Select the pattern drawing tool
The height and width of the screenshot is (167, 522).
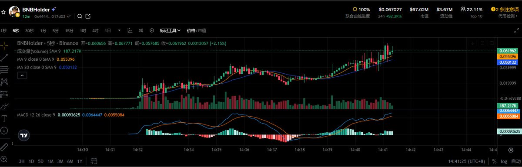pos(5,82)
